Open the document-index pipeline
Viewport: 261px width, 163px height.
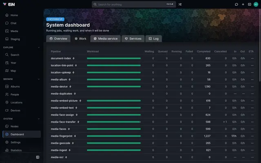[61, 58]
